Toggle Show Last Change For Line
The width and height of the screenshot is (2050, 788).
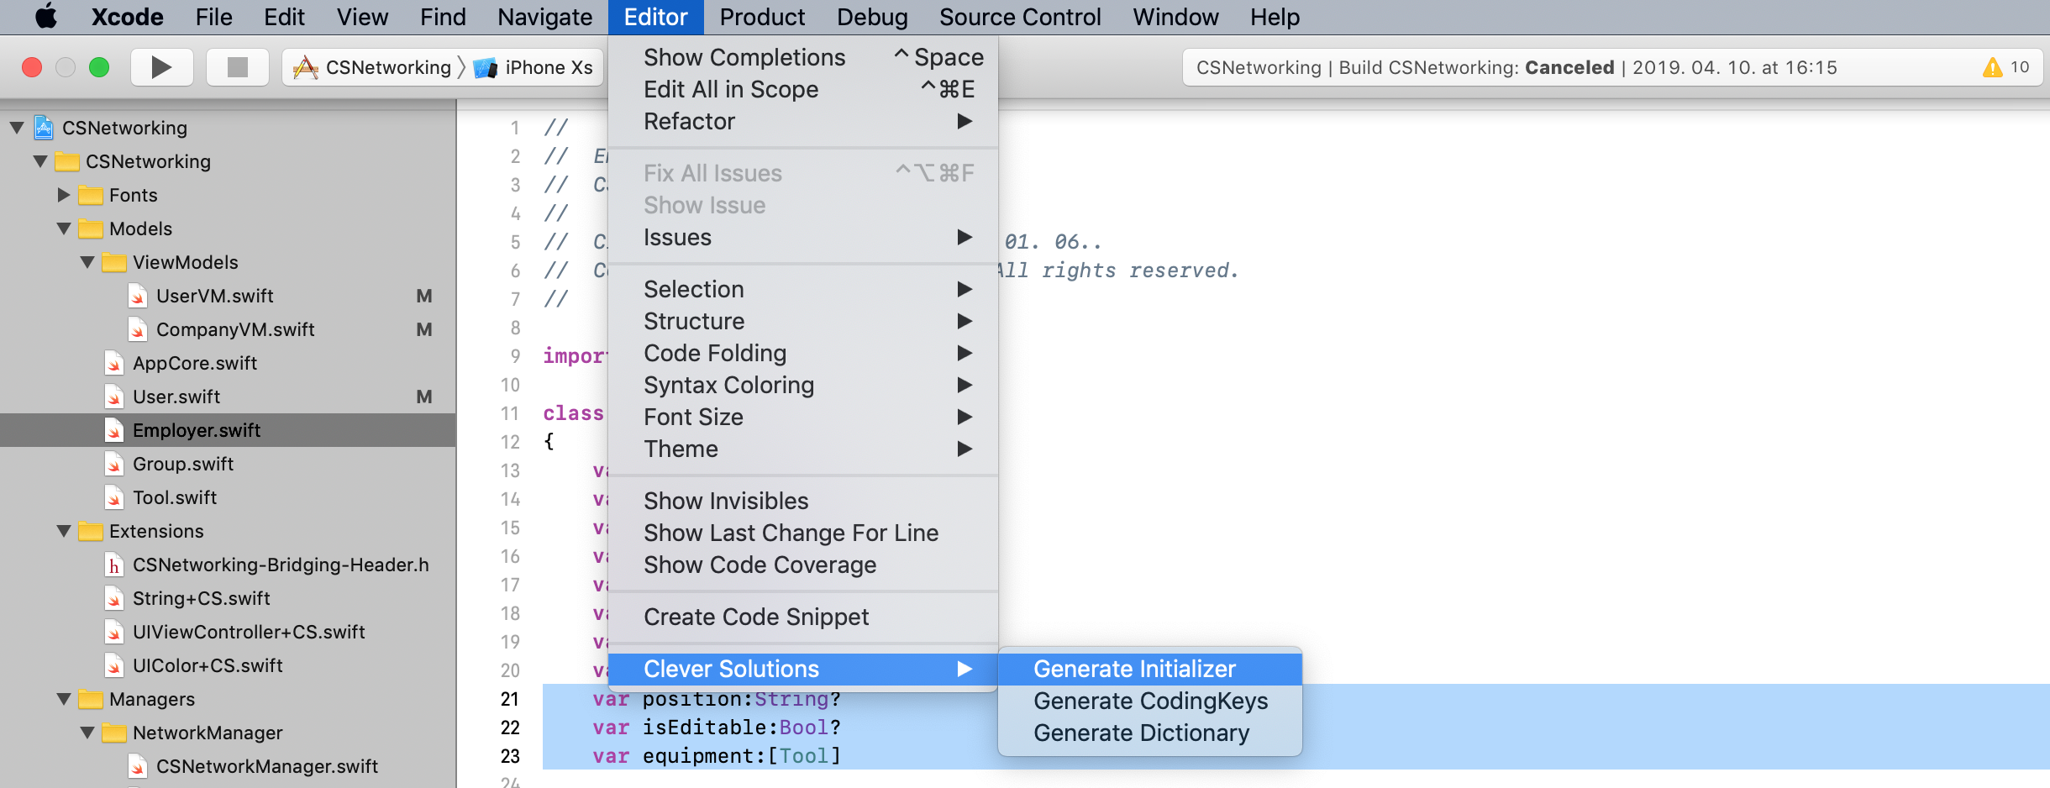[x=803, y=533]
